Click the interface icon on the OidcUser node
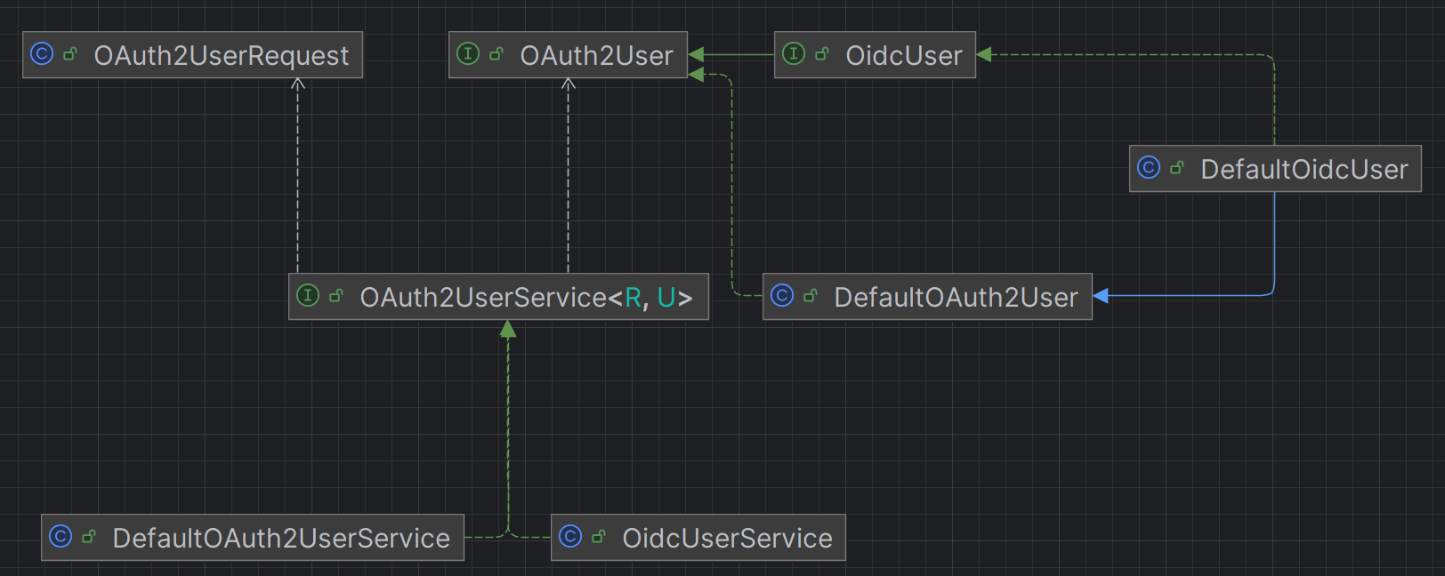This screenshot has width=1445, height=576. click(794, 54)
